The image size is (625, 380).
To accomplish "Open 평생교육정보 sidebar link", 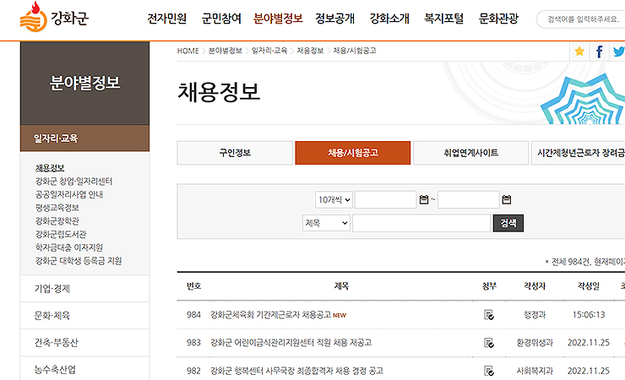I will click(57, 208).
